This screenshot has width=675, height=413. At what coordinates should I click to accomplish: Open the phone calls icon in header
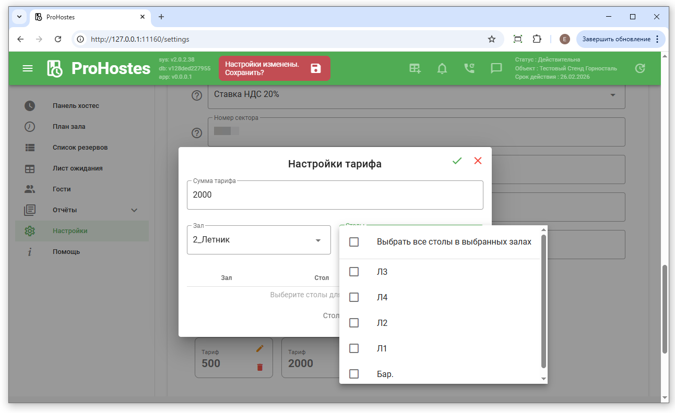click(469, 68)
